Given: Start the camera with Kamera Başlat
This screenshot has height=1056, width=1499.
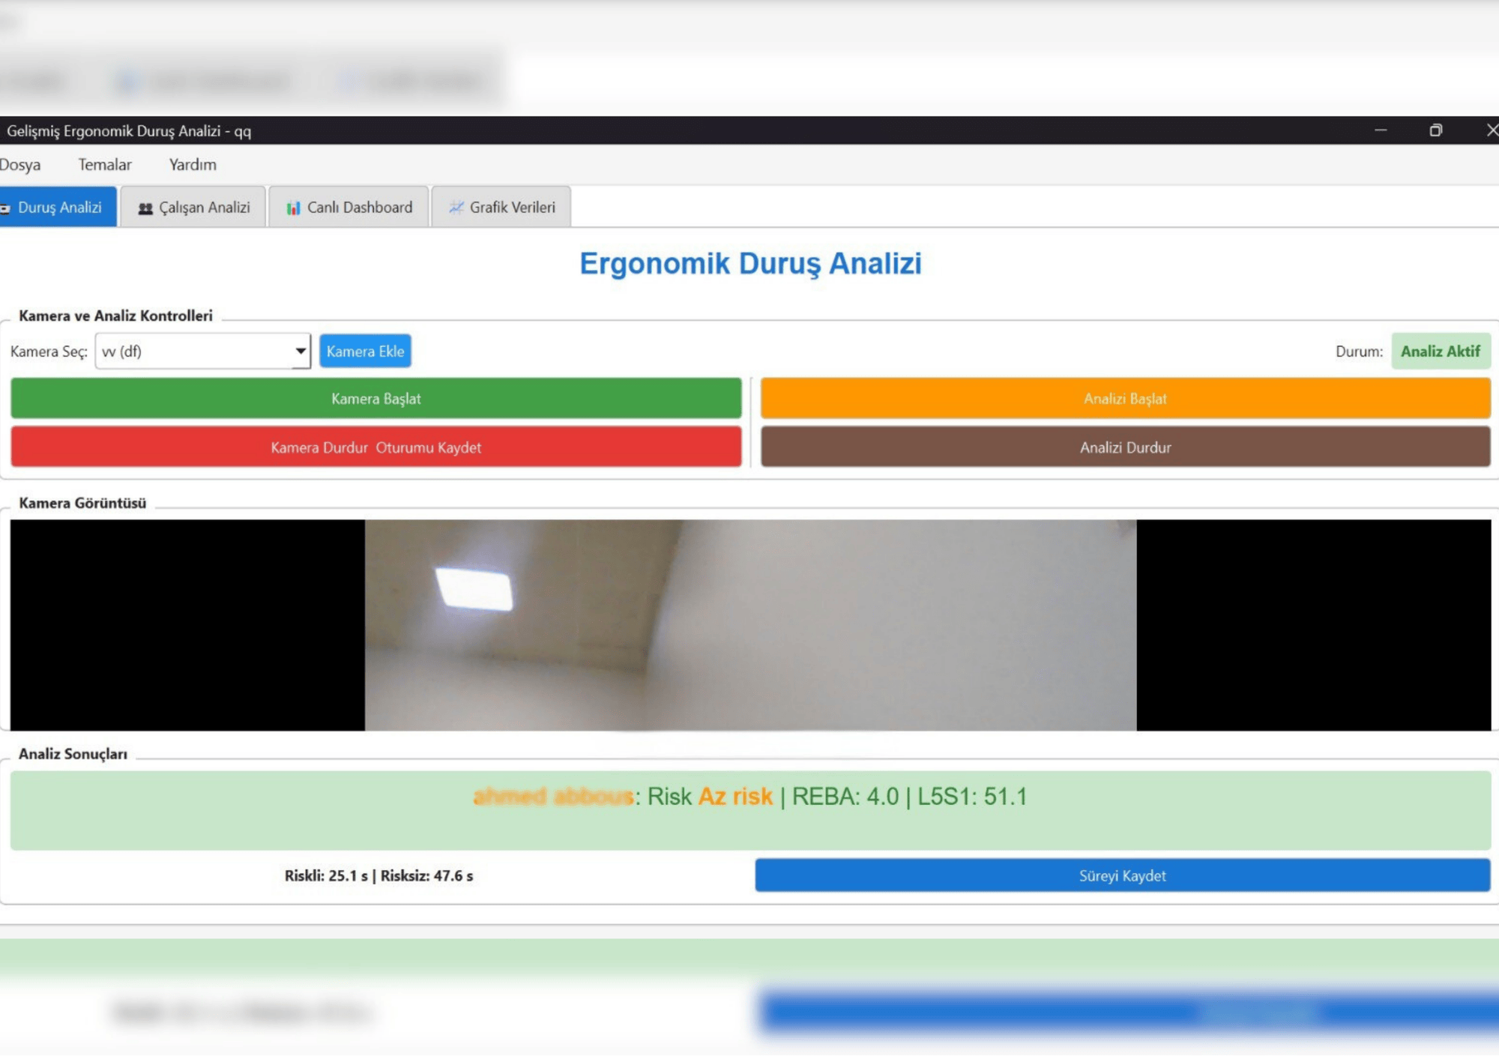Looking at the screenshot, I should [x=376, y=398].
